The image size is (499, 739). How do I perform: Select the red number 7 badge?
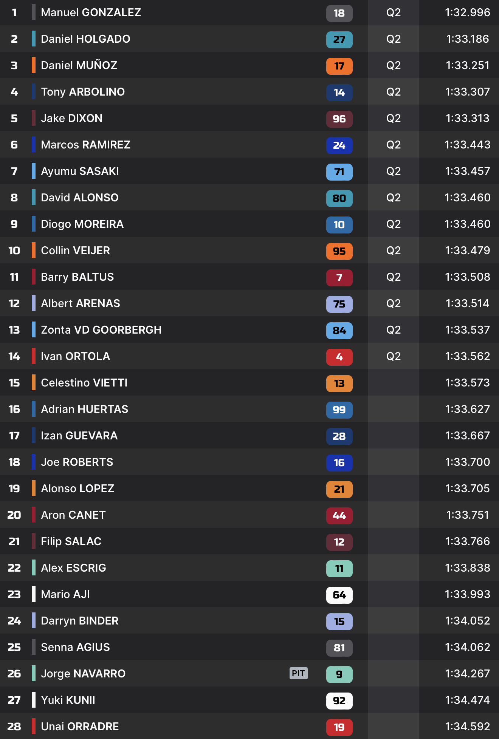click(x=339, y=278)
